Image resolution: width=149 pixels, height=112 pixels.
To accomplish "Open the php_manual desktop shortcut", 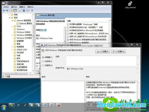I will 130,5.
